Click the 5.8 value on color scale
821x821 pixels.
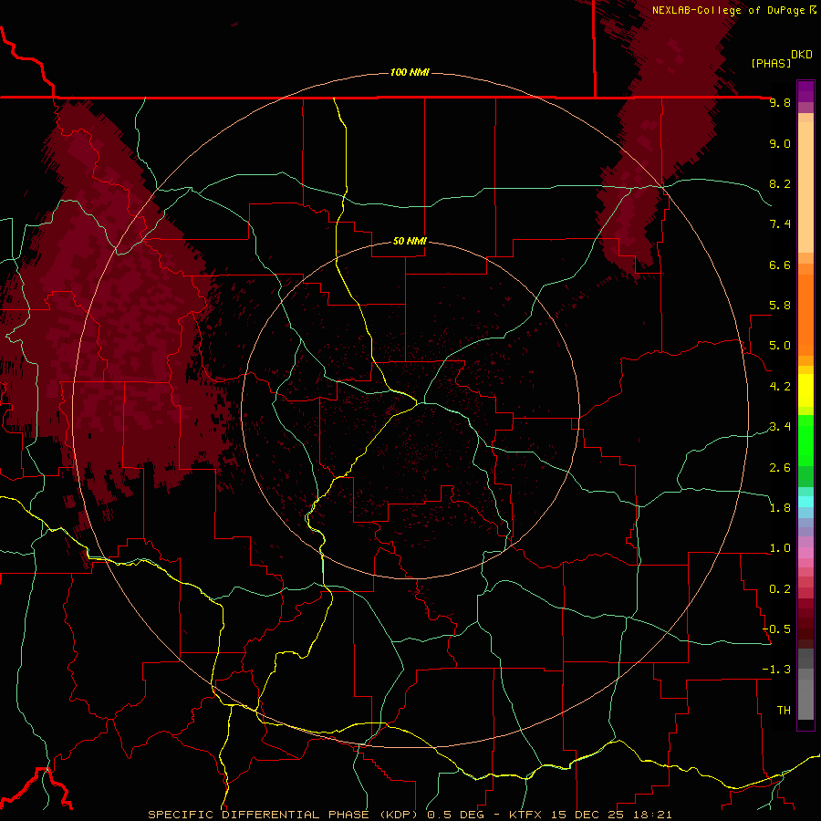(x=780, y=306)
